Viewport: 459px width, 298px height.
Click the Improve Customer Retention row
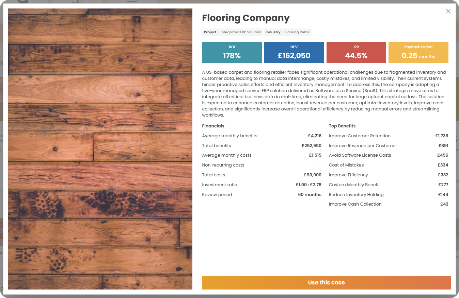tap(389, 136)
